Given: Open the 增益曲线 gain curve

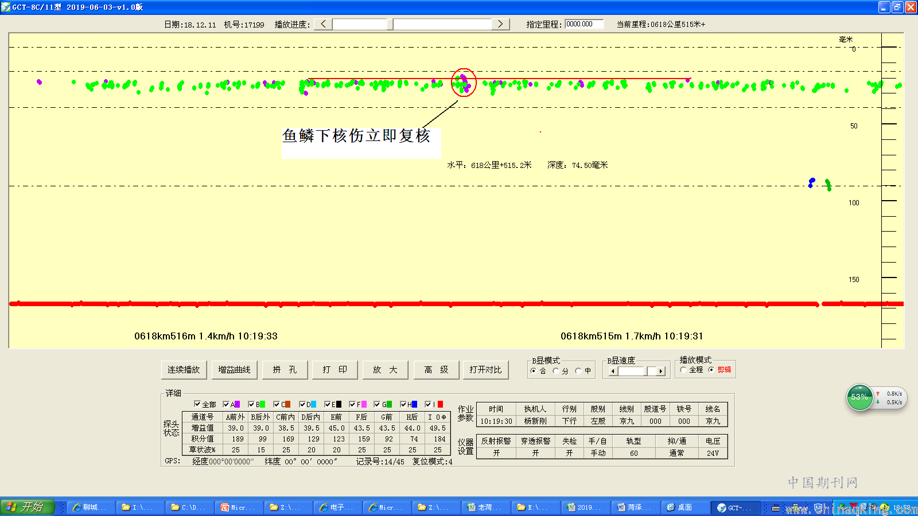Looking at the screenshot, I should pos(234,370).
